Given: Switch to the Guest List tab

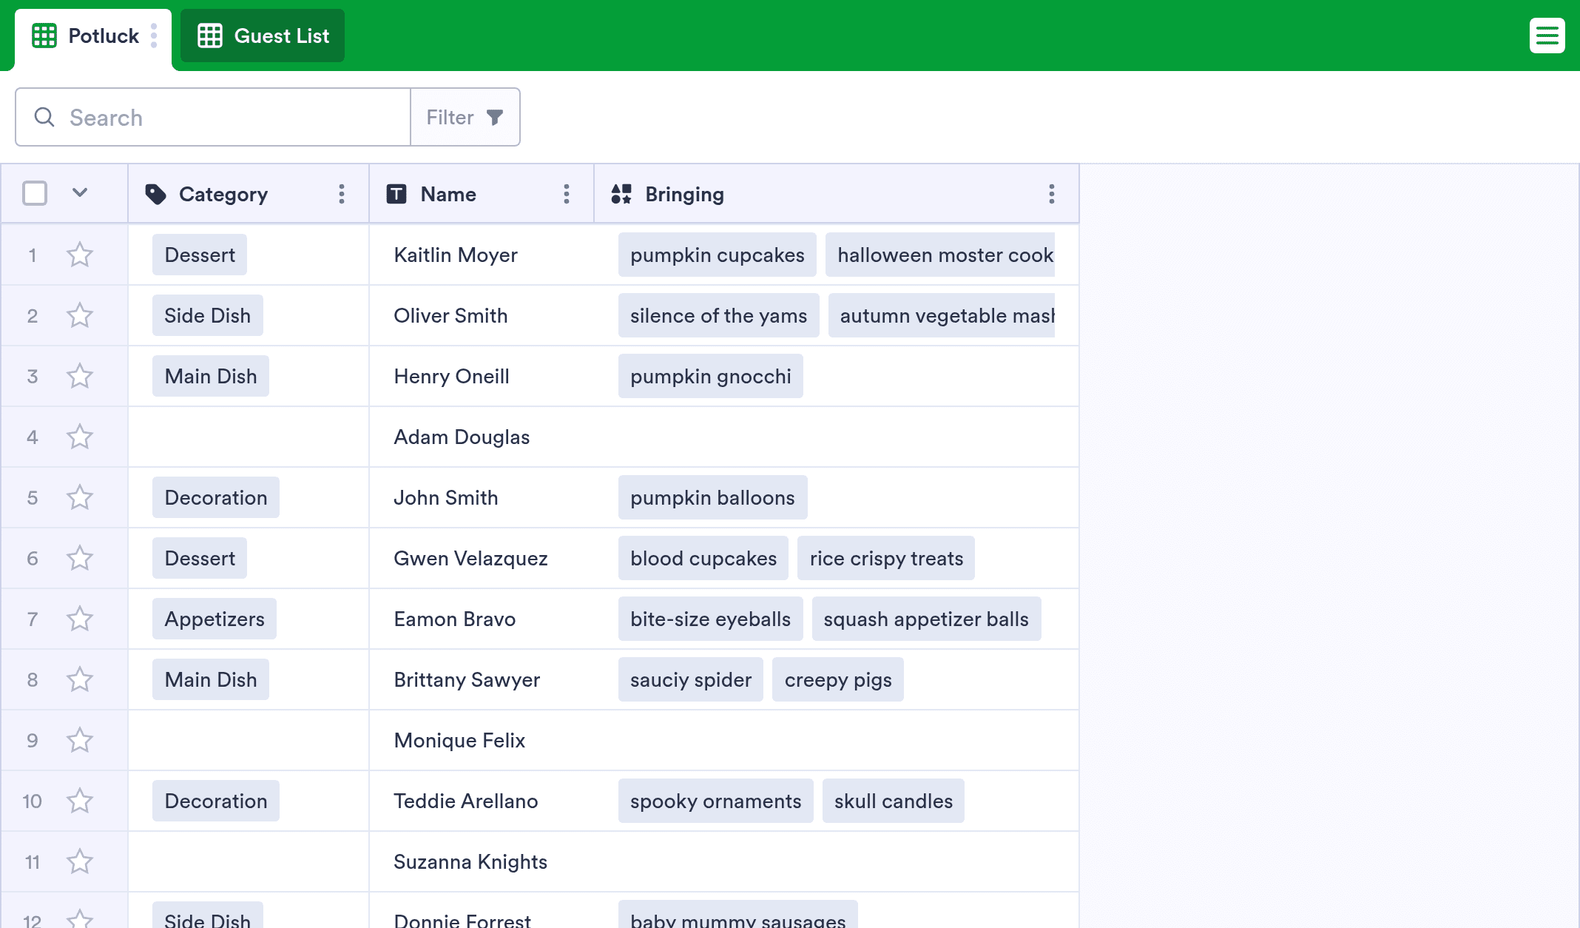Looking at the screenshot, I should click(x=263, y=36).
